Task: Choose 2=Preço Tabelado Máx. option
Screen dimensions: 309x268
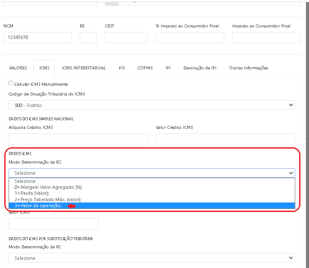Action: coord(48,200)
